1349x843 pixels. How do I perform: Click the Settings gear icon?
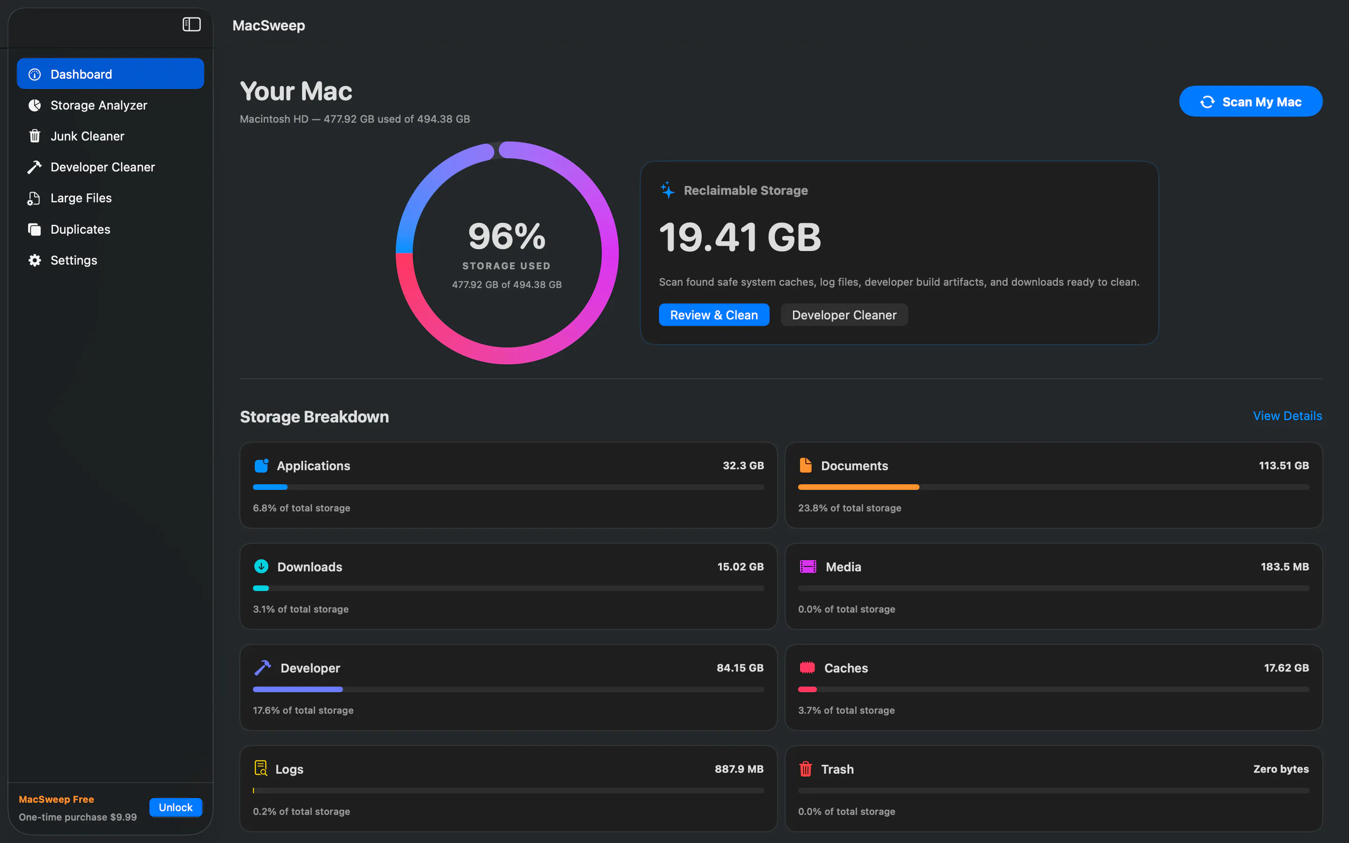(x=35, y=260)
